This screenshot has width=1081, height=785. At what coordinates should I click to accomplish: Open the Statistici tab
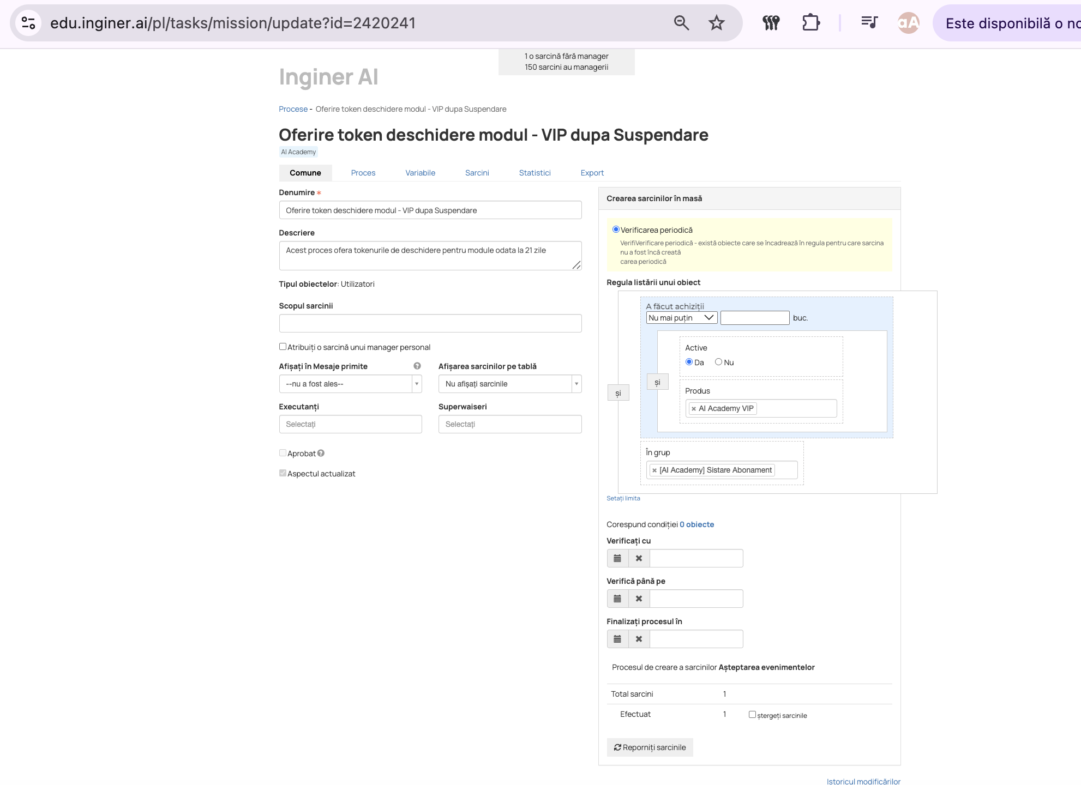pyautogui.click(x=535, y=173)
